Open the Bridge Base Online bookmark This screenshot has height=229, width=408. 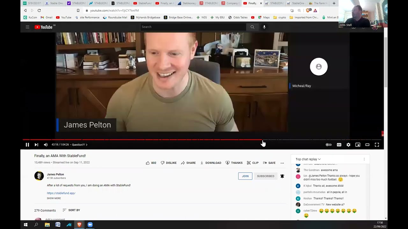178,17
